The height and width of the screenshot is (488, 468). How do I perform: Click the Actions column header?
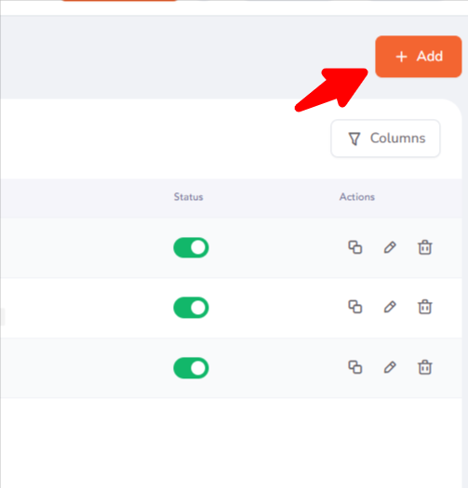coord(357,197)
